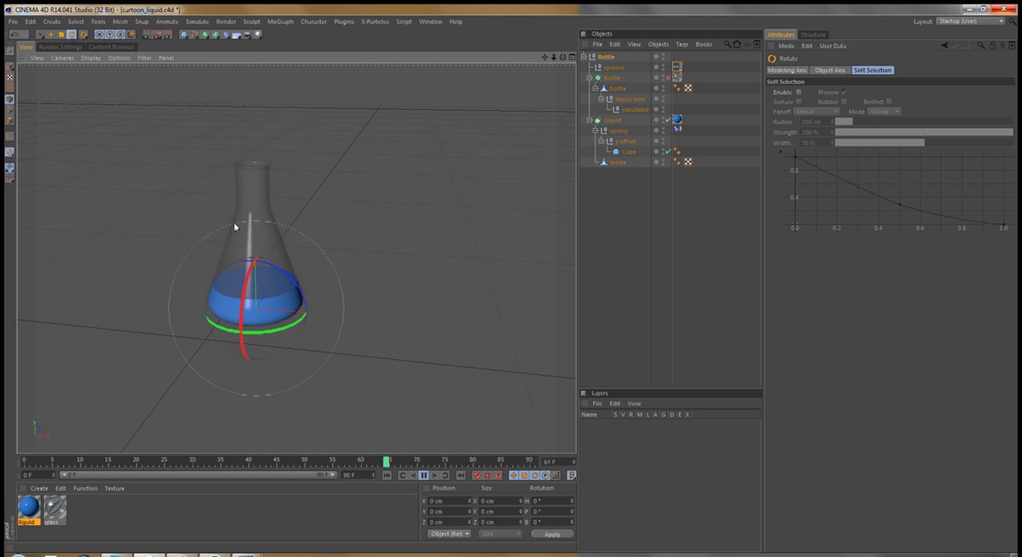
Task: Click the floor/environment object icon
Action: (x=237, y=34)
